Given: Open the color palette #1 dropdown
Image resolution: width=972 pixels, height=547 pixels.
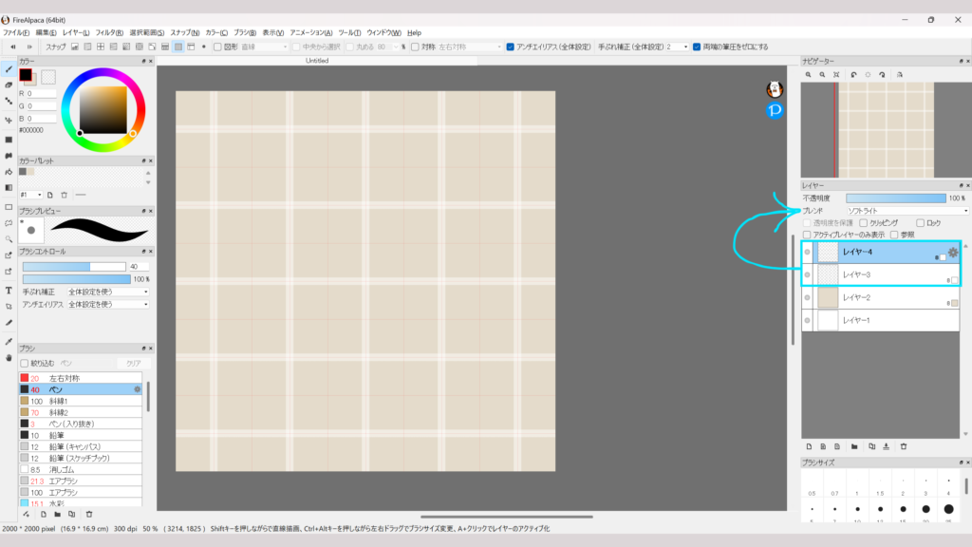Looking at the screenshot, I should click(31, 195).
